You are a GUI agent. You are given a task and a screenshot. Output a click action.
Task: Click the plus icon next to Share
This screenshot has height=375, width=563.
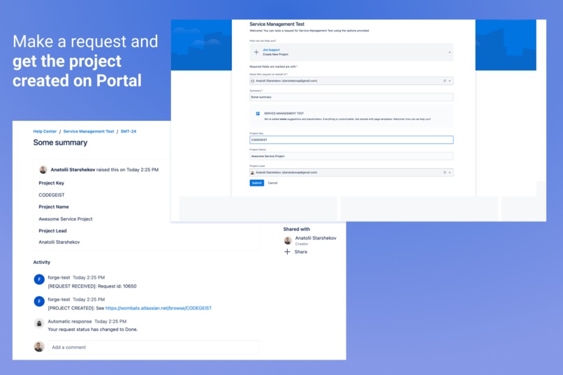click(287, 252)
